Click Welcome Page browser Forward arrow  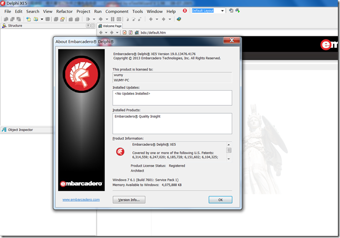click(112, 33)
